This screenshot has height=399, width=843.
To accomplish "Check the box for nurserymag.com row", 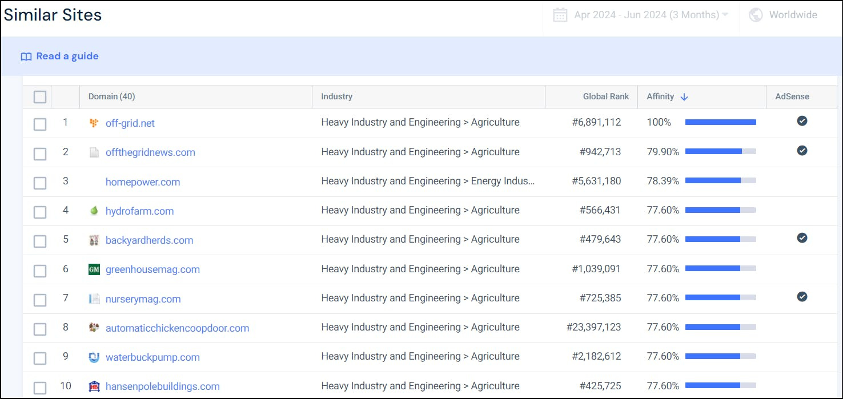I will (x=40, y=300).
